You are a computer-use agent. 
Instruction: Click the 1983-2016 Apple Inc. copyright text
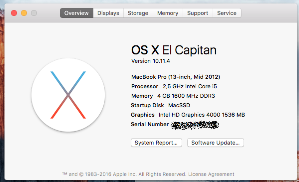[x=124, y=174]
